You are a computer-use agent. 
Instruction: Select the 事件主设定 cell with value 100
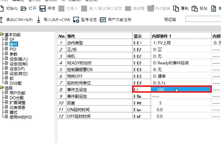181,90
